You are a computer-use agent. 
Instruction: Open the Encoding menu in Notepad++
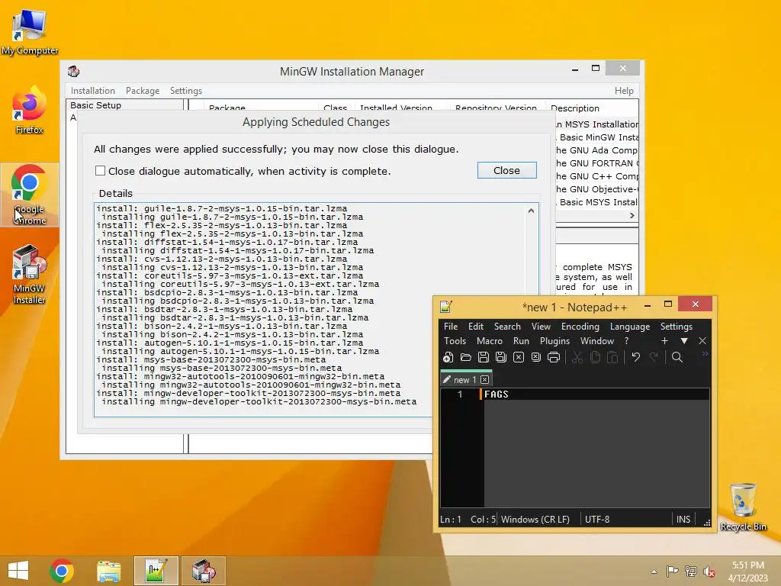[x=580, y=327]
